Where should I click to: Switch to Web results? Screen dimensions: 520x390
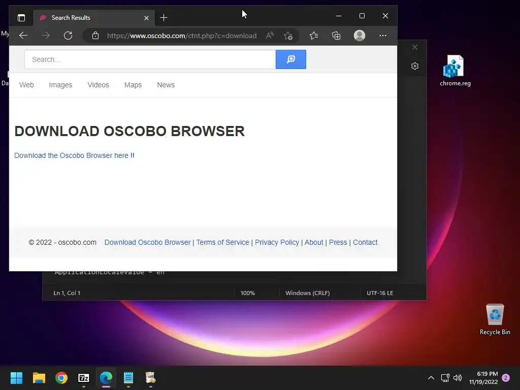point(26,85)
